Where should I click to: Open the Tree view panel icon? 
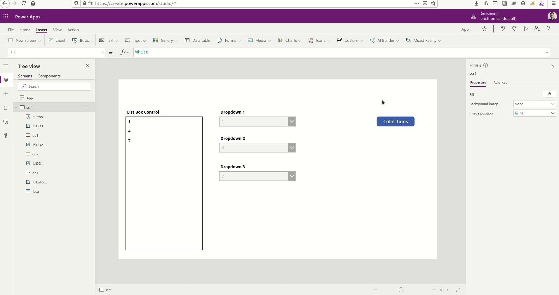(6, 80)
